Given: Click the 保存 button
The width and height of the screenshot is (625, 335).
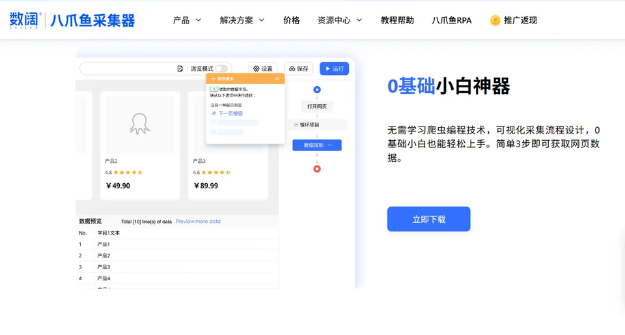Looking at the screenshot, I should (299, 68).
